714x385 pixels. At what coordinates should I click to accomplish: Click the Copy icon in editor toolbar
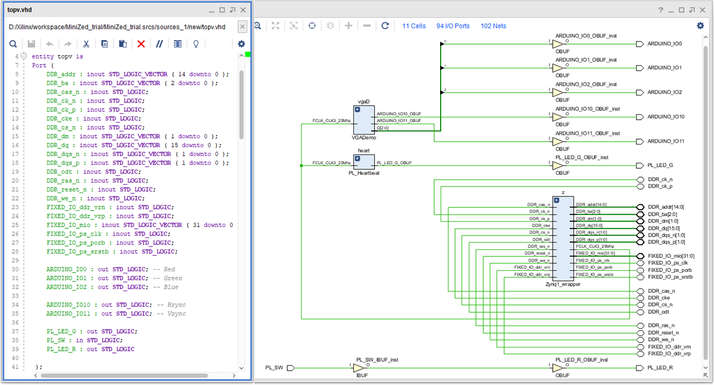[104, 44]
